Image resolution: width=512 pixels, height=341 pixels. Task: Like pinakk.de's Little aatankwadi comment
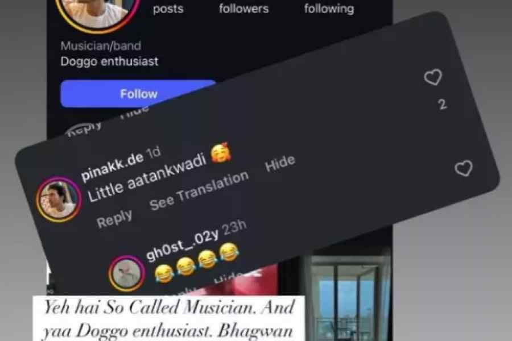[x=464, y=168]
